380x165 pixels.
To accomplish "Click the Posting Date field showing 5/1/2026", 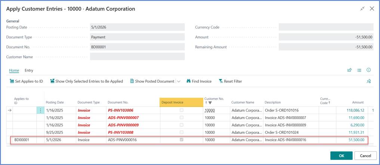I will point(137,27).
